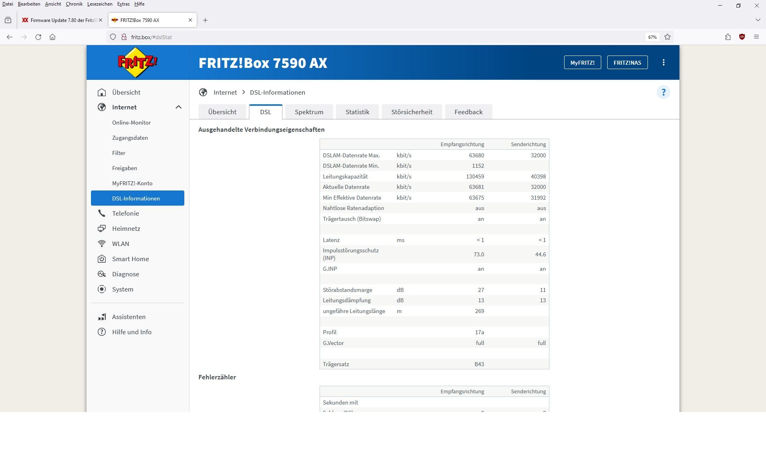The height and width of the screenshot is (460, 766).
Task: Open the Hilfe menu
Action: (x=139, y=4)
